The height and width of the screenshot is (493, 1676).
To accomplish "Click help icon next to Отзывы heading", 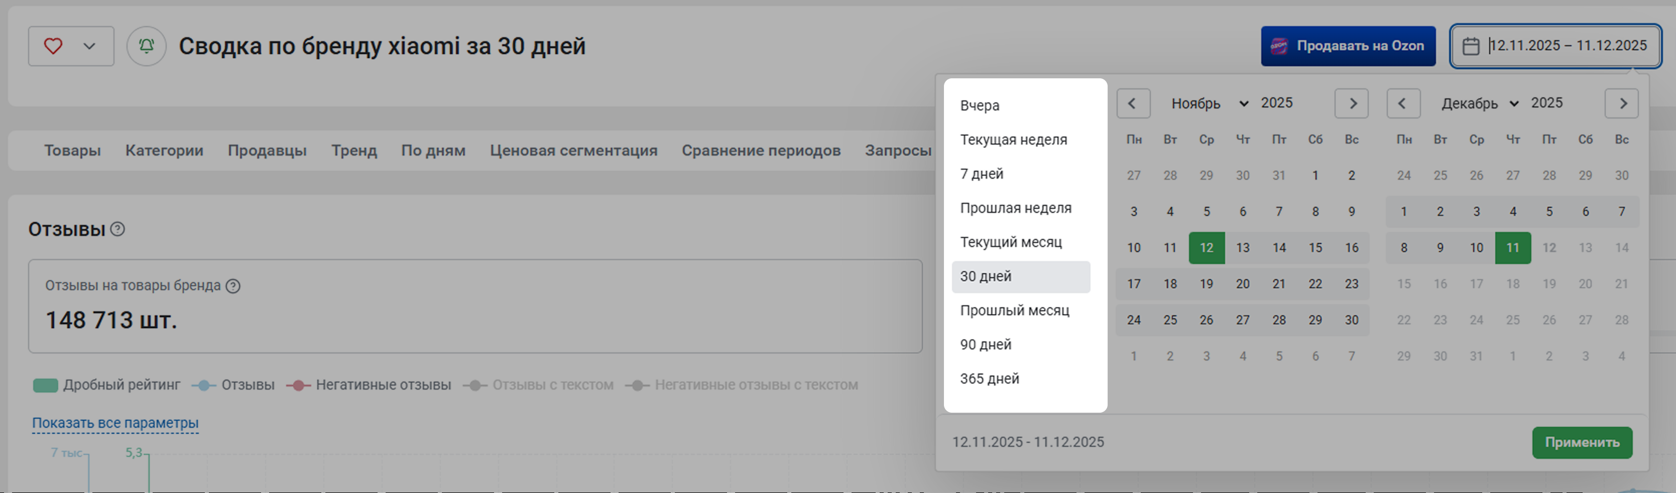I will (x=118, y=229).
